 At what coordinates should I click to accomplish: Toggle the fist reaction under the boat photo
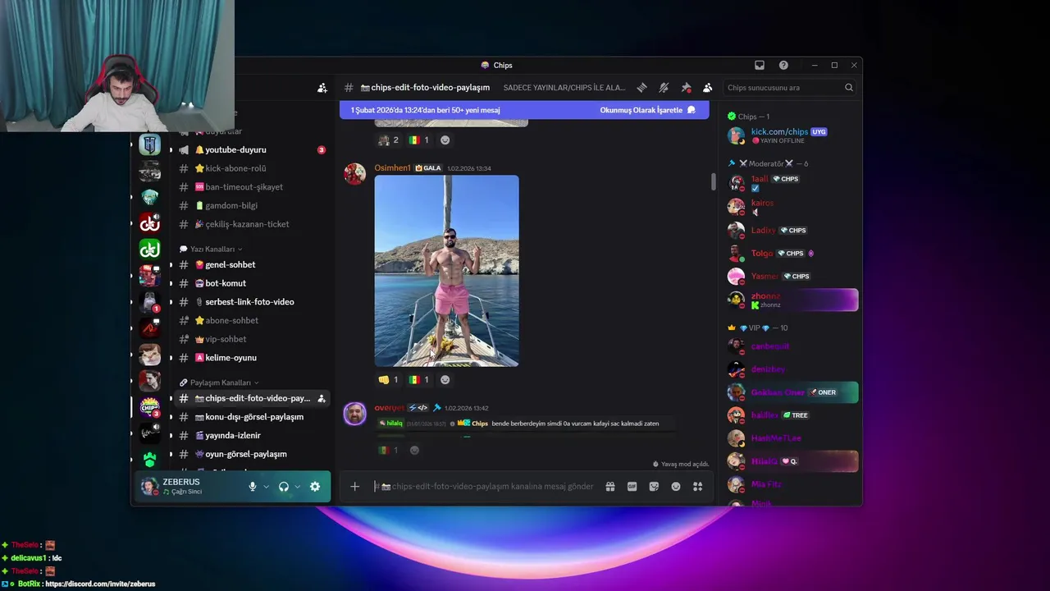pos(389,379)
